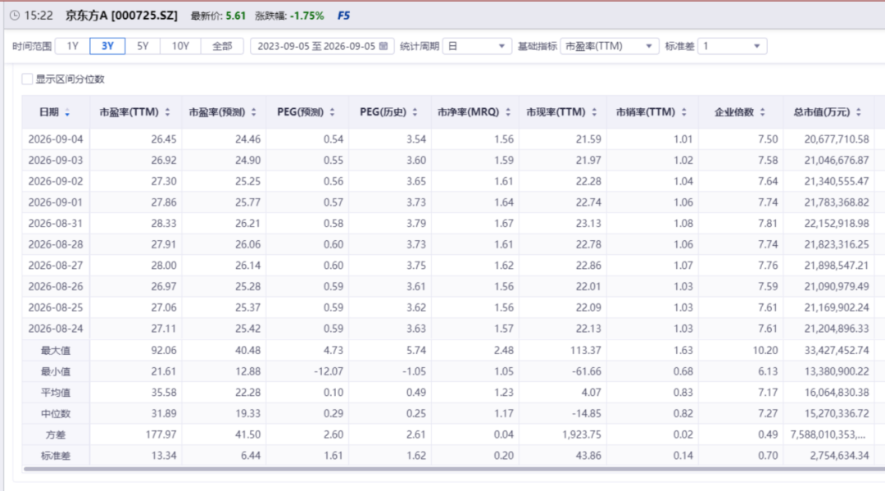Image resolution: width=885 pixels, height=491 pixels.
Task: Open the calendar icon in date range
Action: coord(383,46)
